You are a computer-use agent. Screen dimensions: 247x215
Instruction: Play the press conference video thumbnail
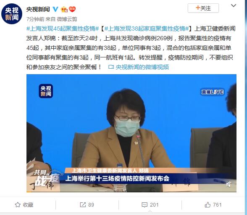click(131, 133)
